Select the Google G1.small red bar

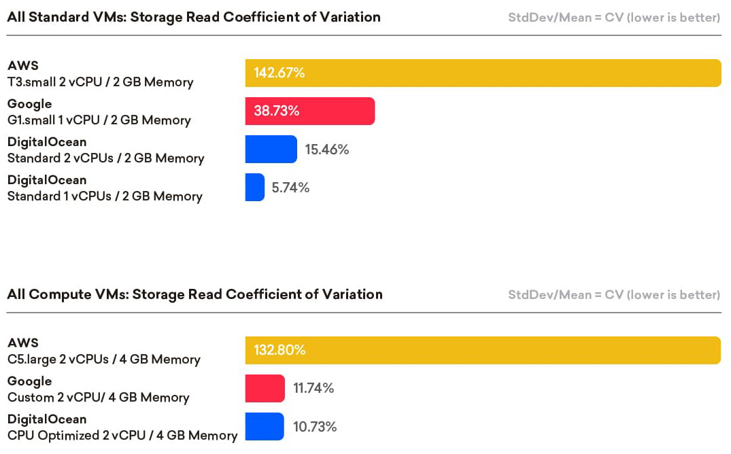click(310, 111)
